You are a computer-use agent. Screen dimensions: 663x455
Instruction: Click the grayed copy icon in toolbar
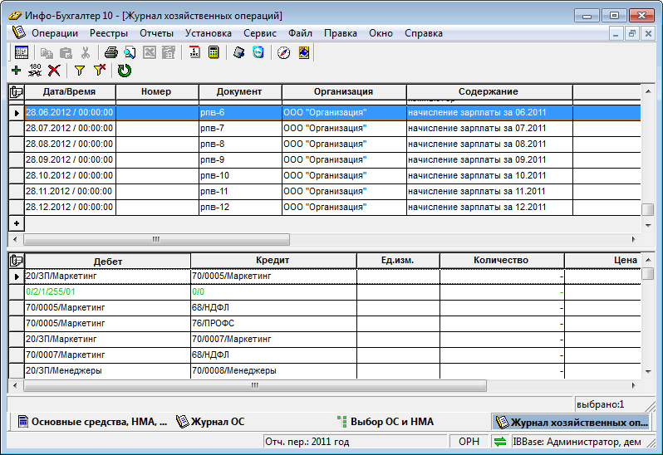click(x=47, y=53)
